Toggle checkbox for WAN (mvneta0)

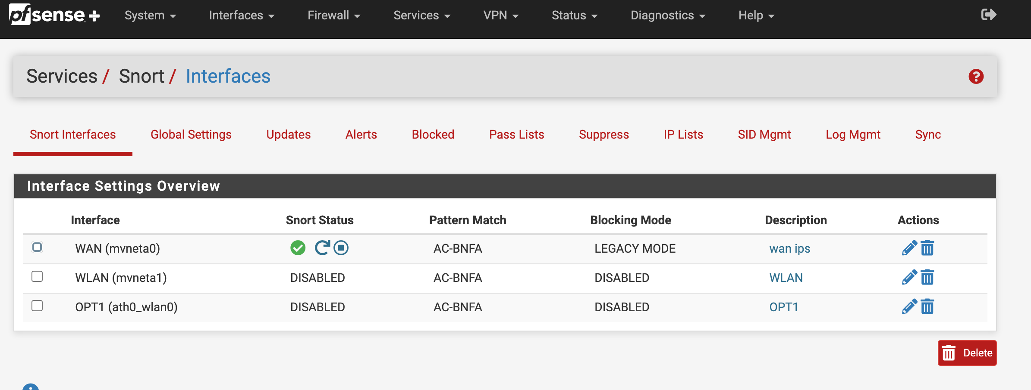coord(37,247)
